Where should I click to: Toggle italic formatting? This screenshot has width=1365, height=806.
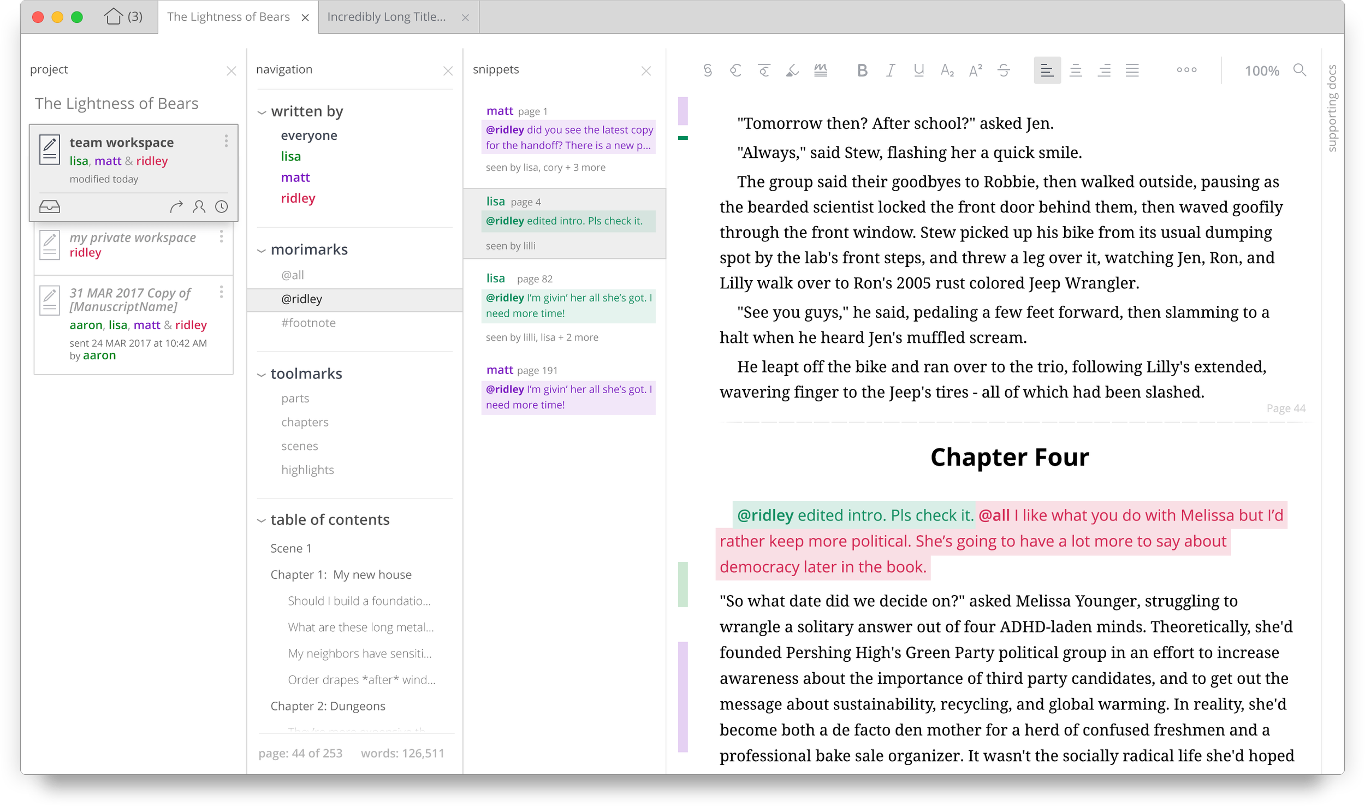coord(891,70)
